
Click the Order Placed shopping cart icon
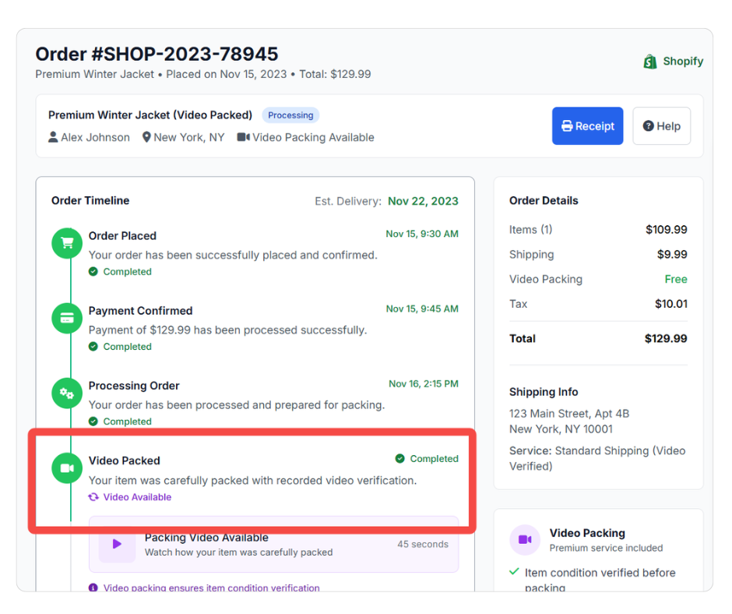click(x=66, y=243)
